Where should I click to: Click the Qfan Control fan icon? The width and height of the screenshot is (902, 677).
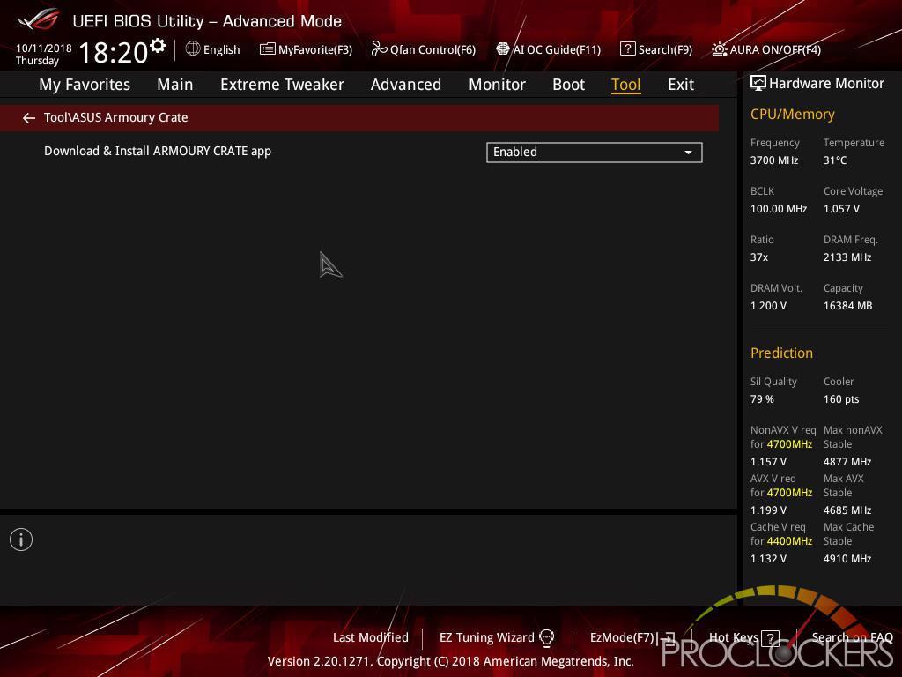(x=379, y=49)
